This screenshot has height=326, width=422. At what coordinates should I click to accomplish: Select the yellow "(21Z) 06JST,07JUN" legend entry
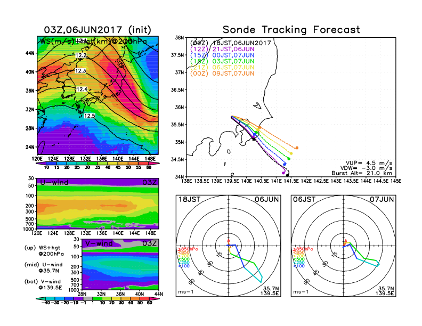coord(222,68)
